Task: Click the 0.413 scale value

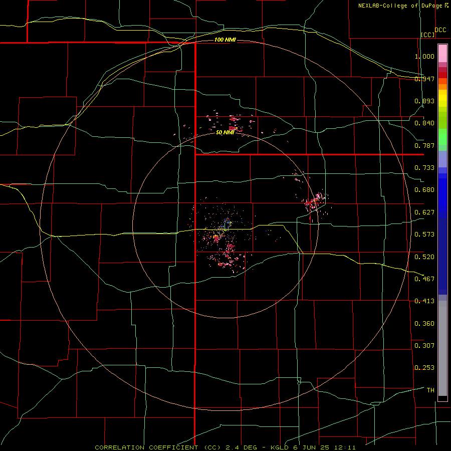Action: click(424, 301)
